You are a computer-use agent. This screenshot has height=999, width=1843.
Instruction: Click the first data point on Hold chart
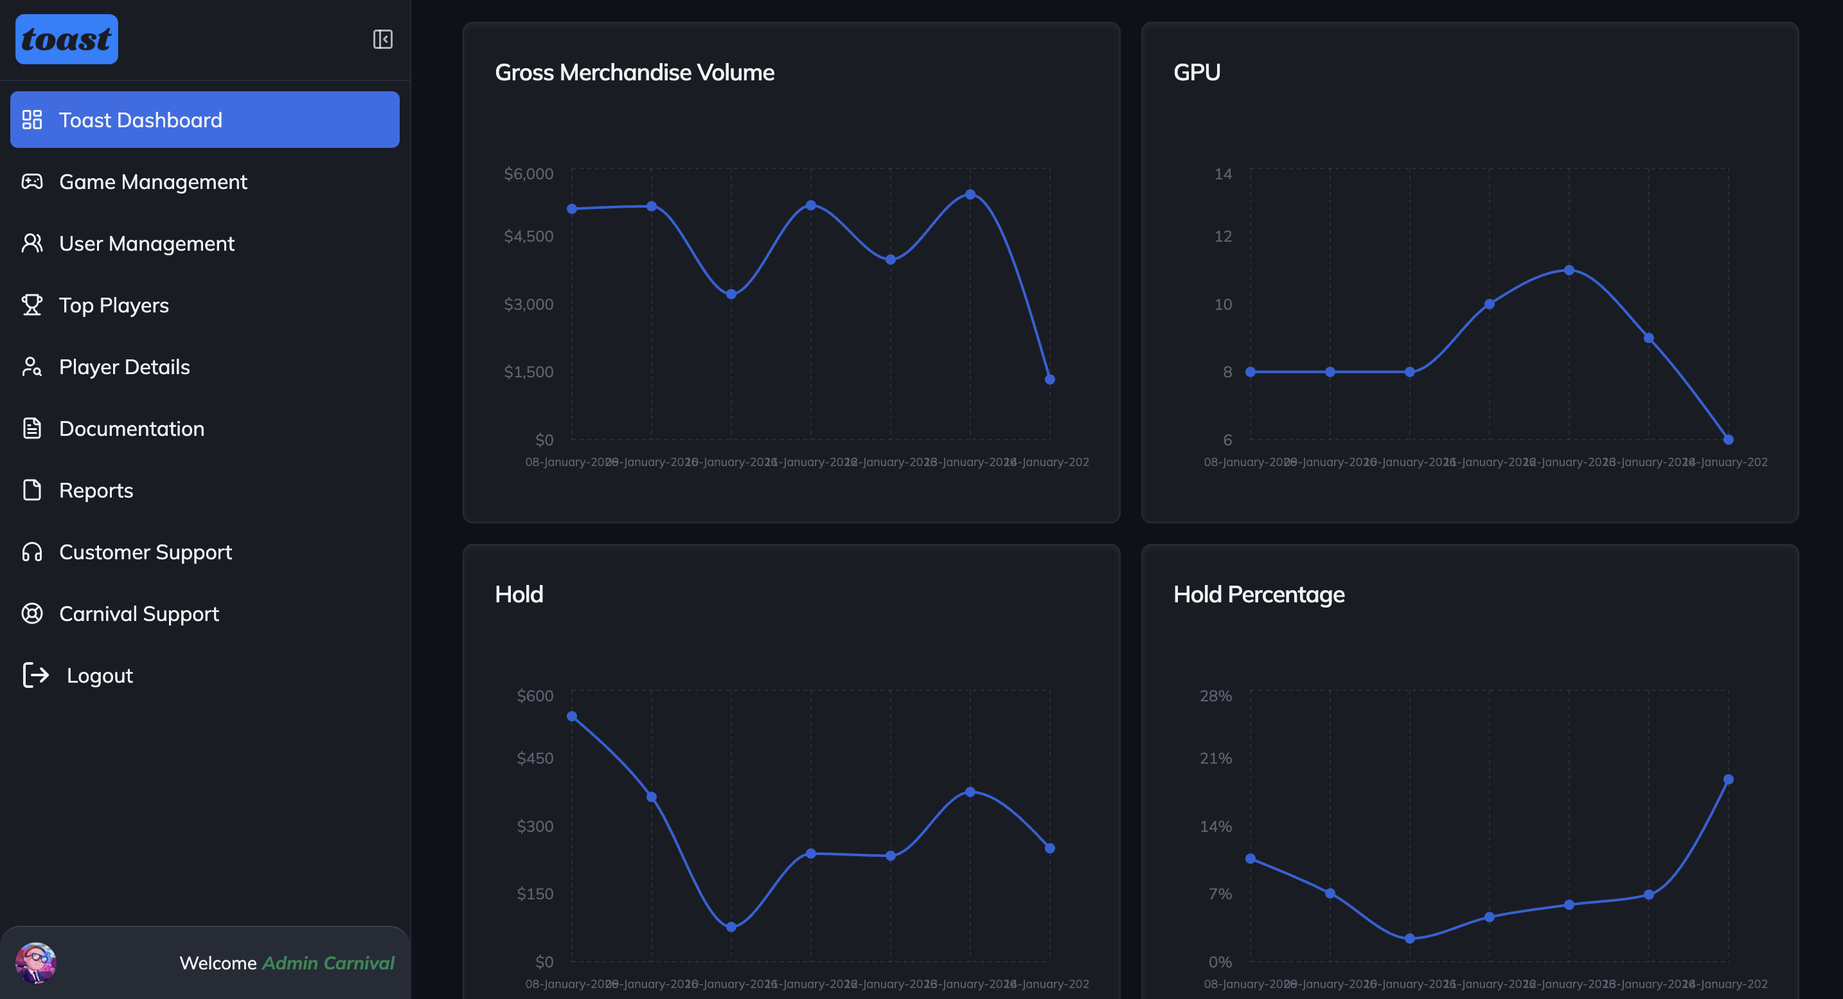572,715
